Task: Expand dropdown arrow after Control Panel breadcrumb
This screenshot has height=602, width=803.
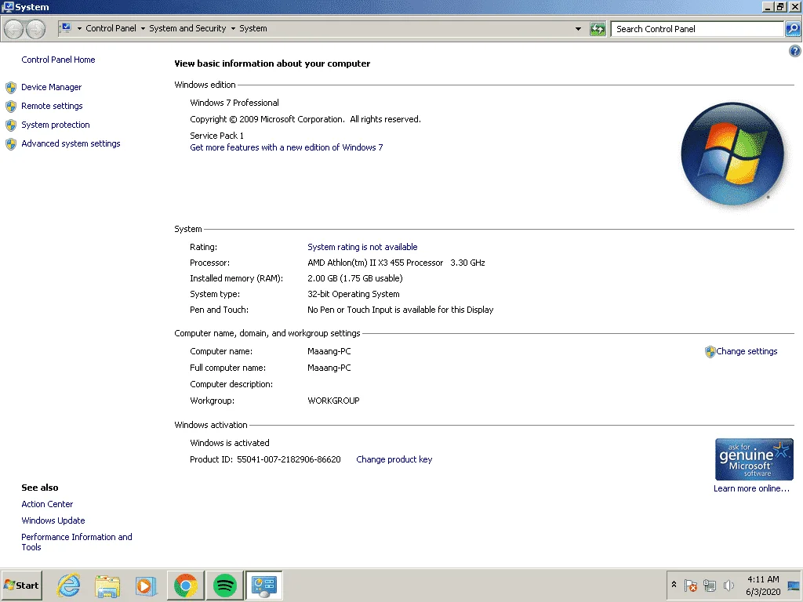Action: (x=143, y=29)
